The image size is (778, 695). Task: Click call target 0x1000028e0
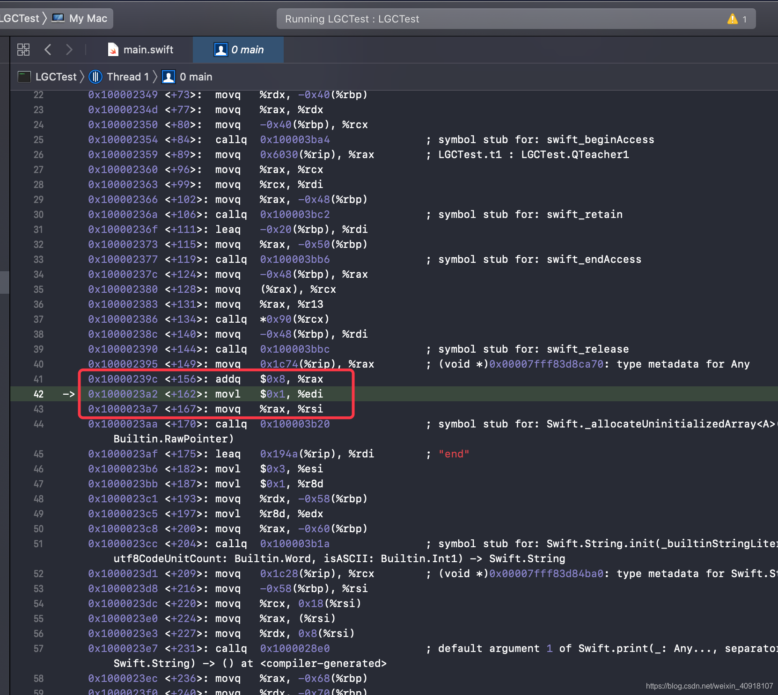point(295,649)
